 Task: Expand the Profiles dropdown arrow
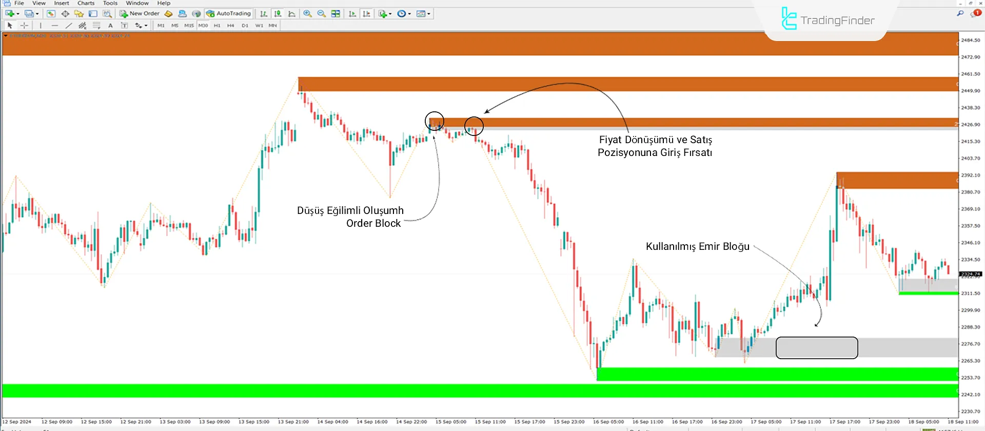37,14
